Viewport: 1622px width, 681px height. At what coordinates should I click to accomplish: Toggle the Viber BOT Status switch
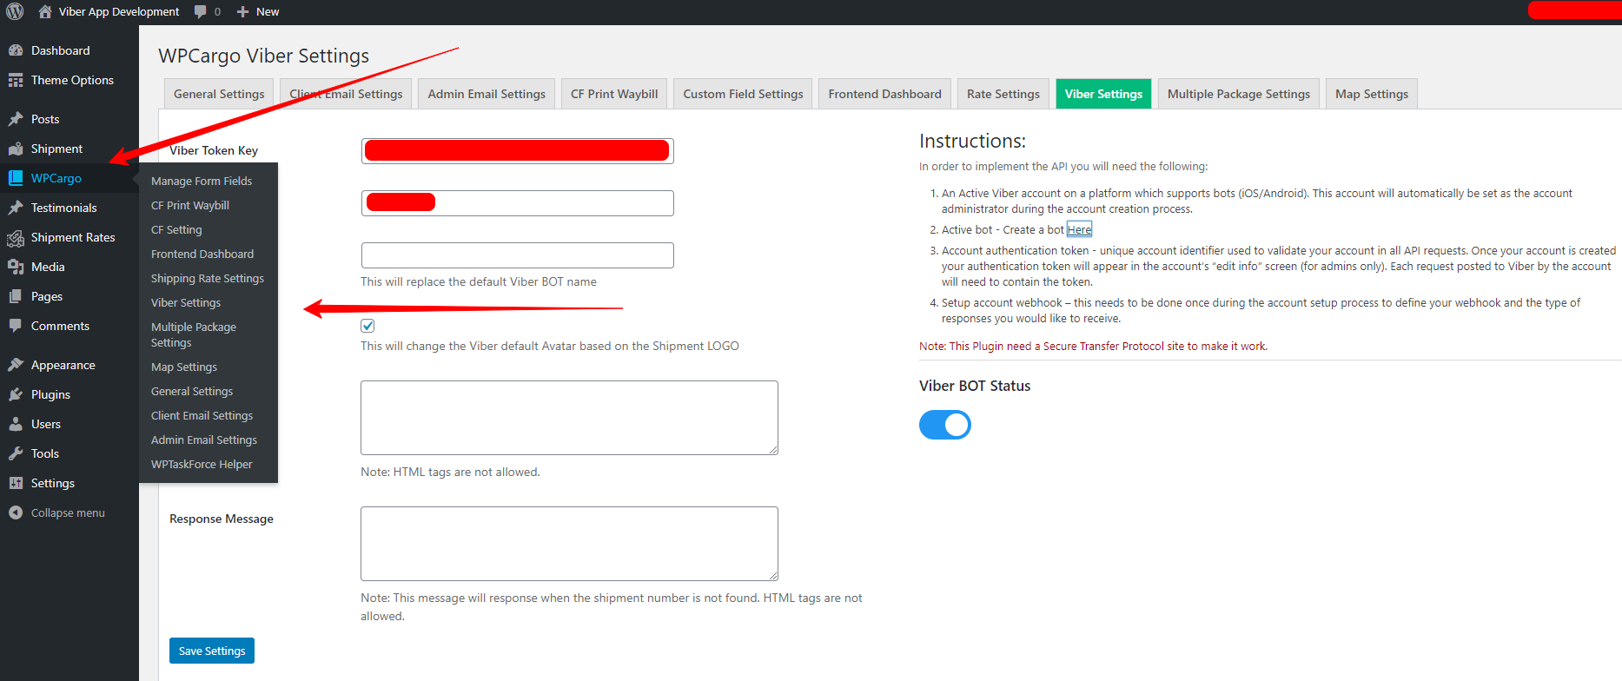tap(944, 425)
